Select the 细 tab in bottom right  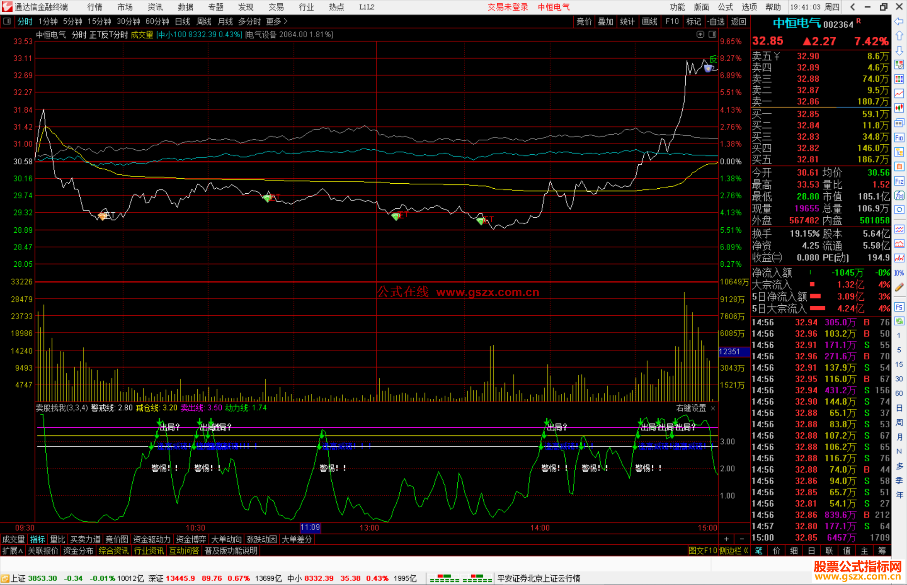[794, 551]
